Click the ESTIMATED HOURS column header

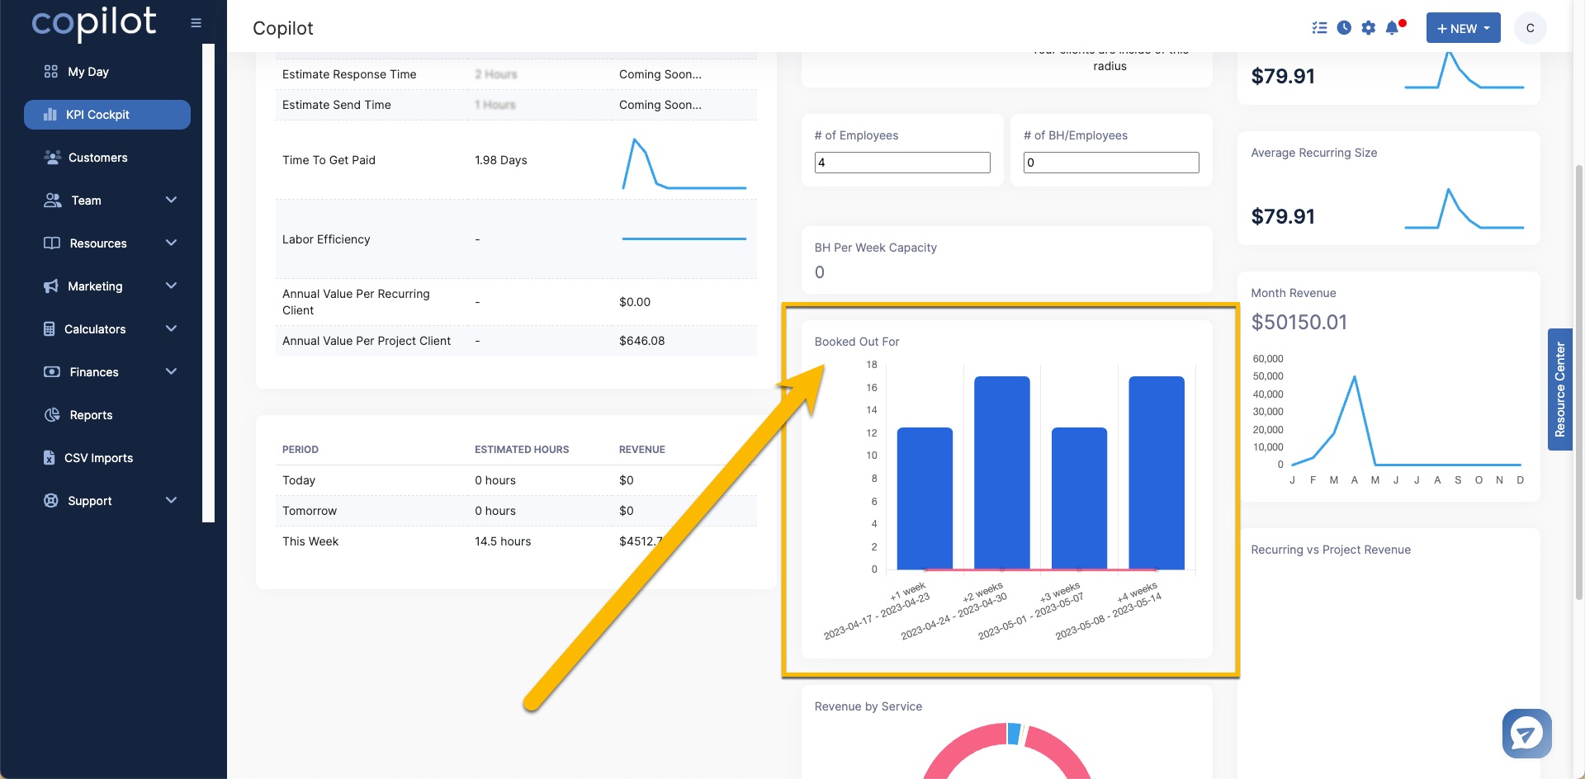[522, 450]
